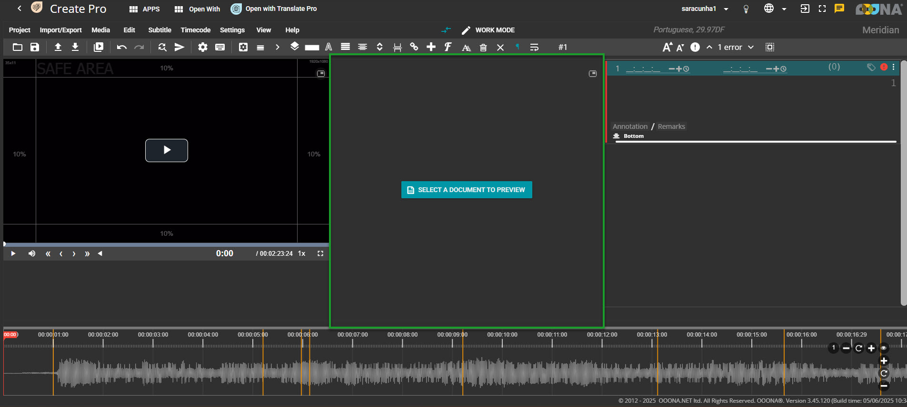Click the subtitle 1 in-timecode field

(643, 69)
